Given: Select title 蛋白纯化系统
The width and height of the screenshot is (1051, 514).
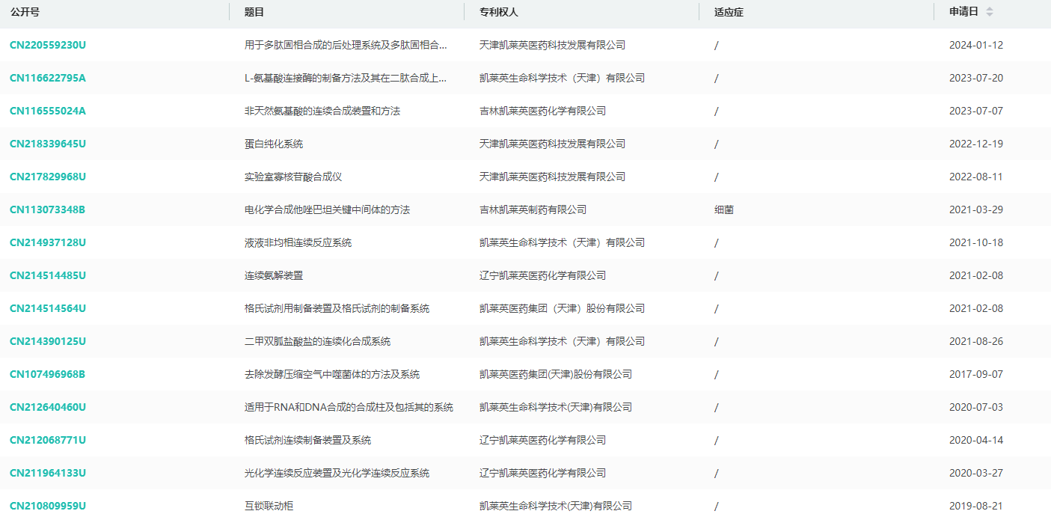Looking at the screenshot, I should tap(274, 144).
